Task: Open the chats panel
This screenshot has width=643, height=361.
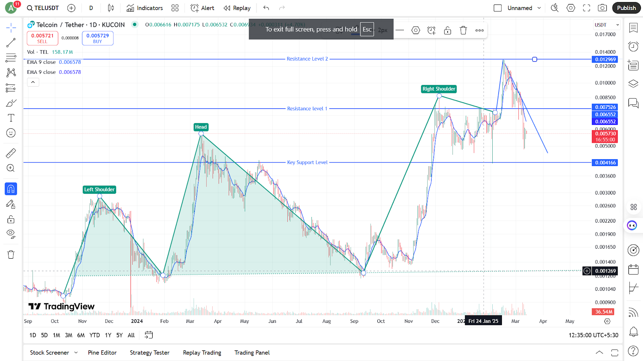Action: [x=633, y=103]
